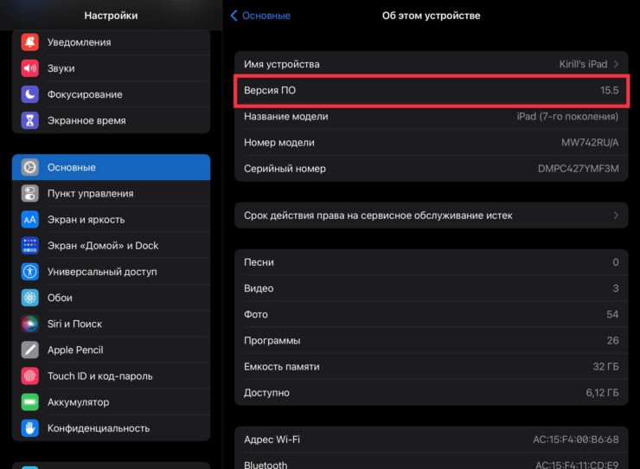The image size is (640, 469).
Task: Tap the Siri orb icon
Action: tap(29, 324)
